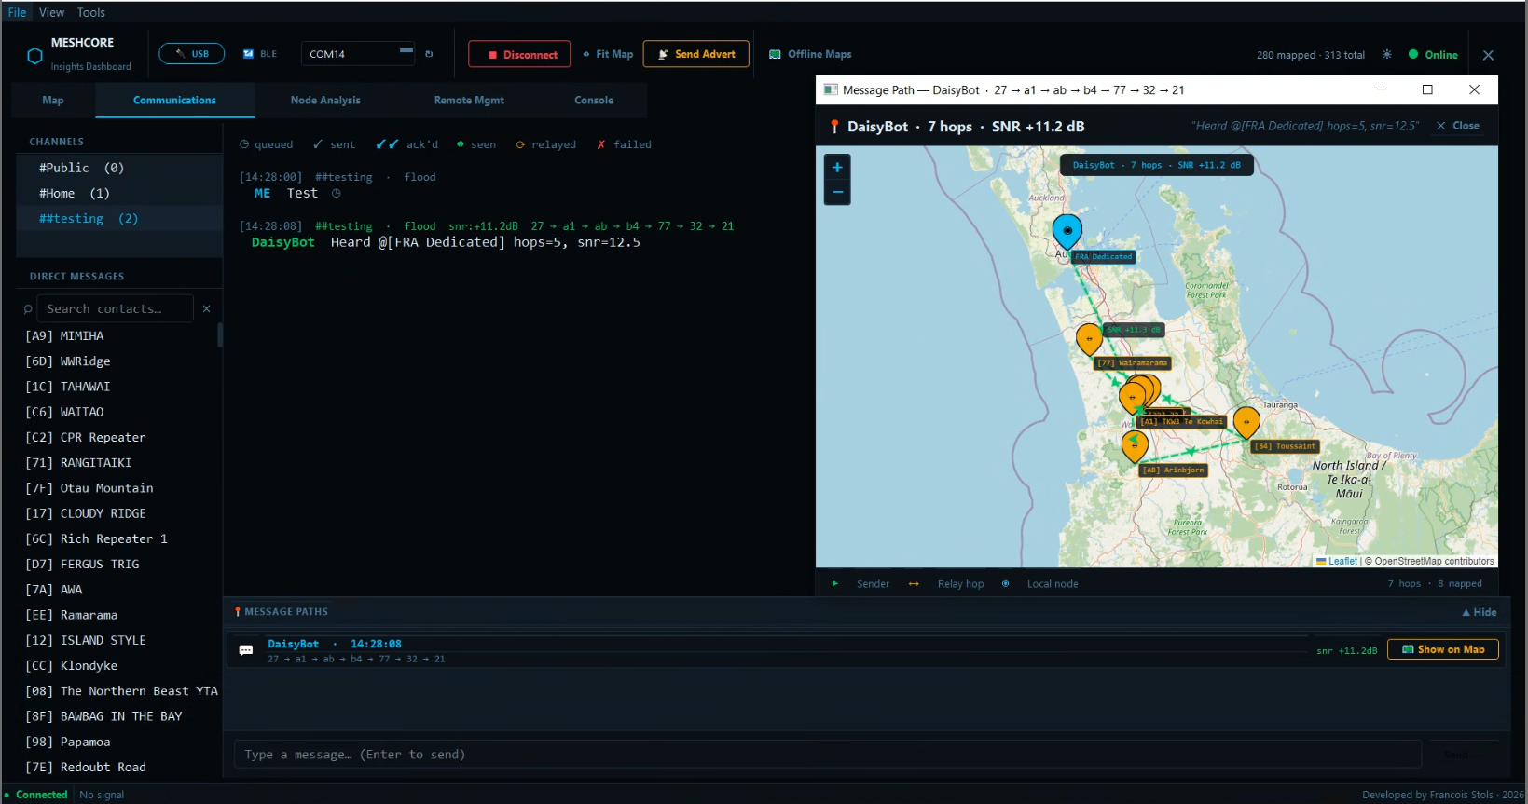This screenshot has height=804, width=1528.
Task: Switch to the Map tab
Action: point(53,101)
